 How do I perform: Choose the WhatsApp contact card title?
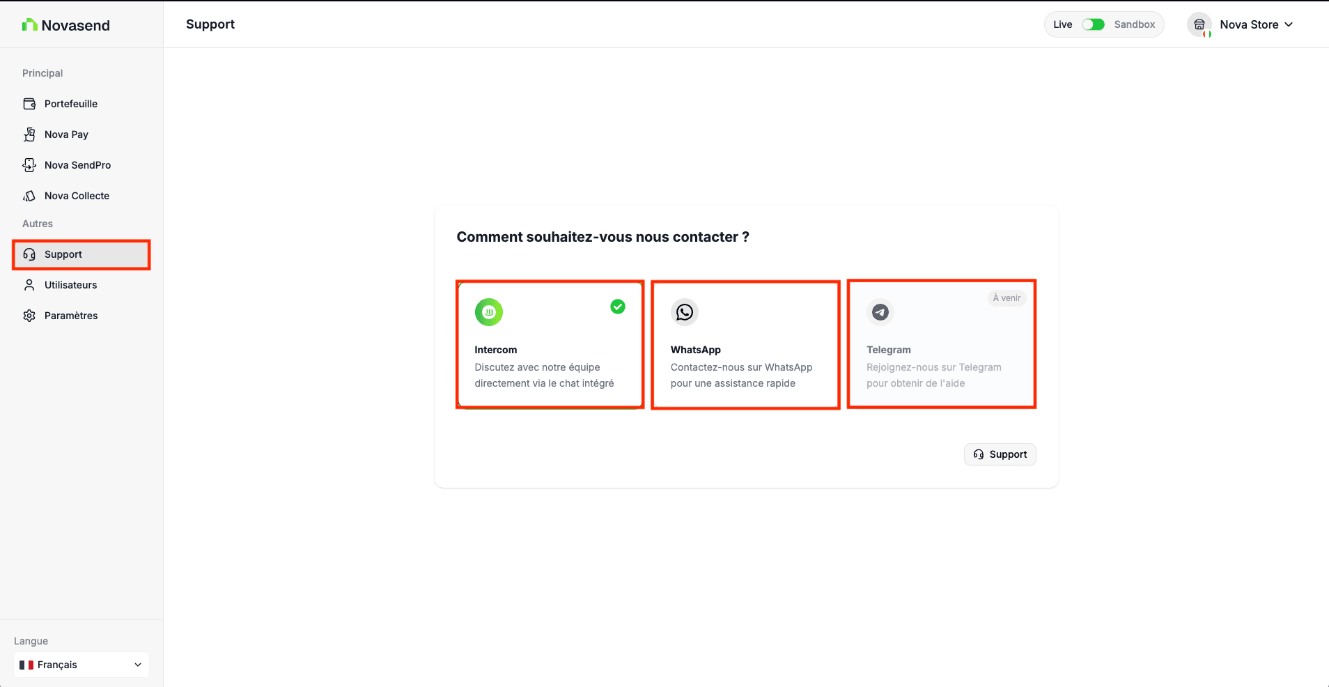(696, 350)
